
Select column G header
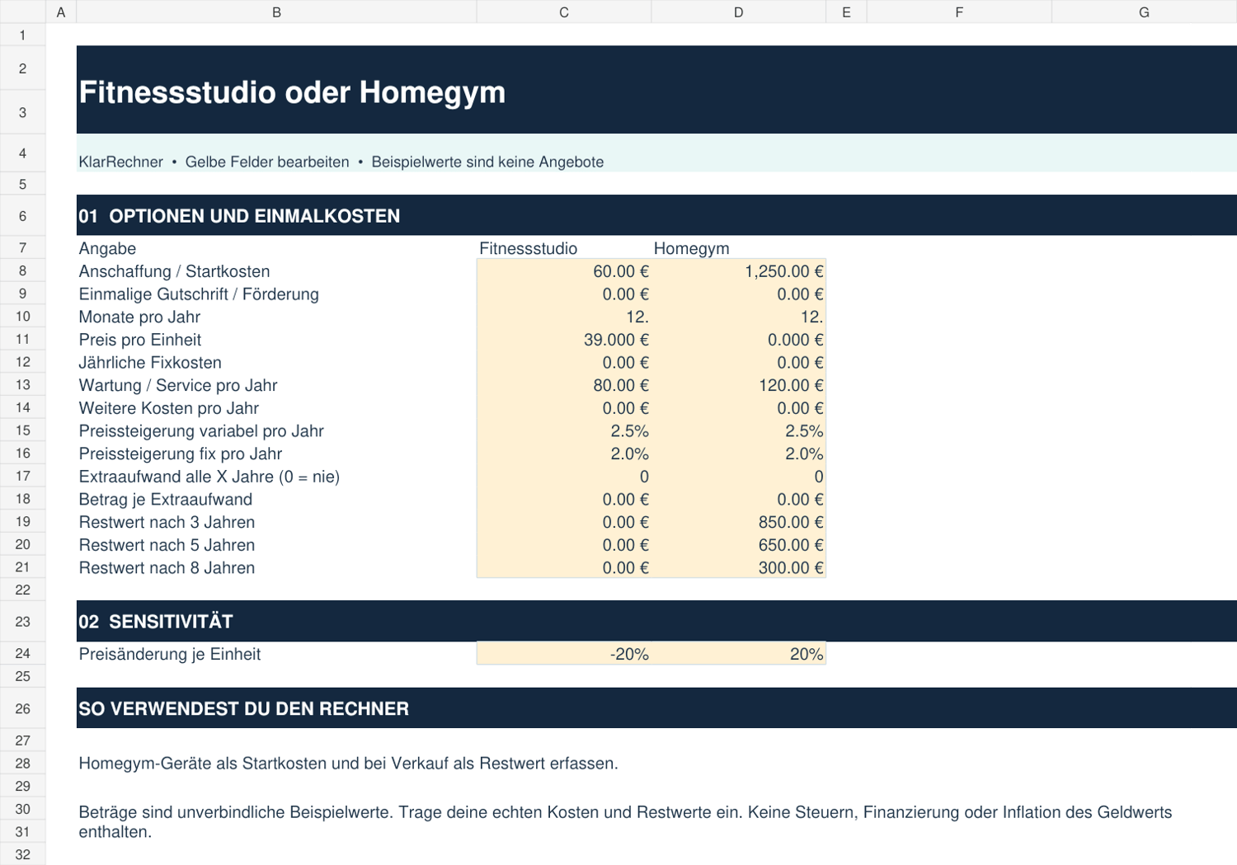point(1145,12)
